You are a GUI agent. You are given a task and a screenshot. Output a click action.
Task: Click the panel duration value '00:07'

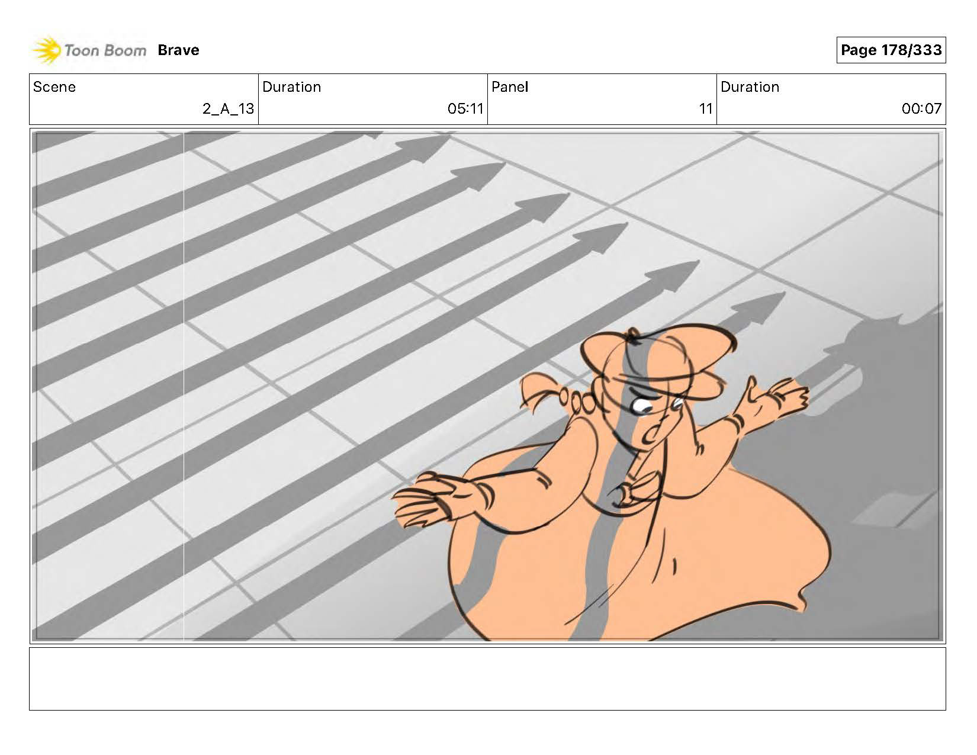coord(921,109)
